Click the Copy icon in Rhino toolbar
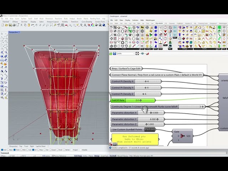Image resolution: width=228 pixels, height=171 pixels. click(25, 25)
